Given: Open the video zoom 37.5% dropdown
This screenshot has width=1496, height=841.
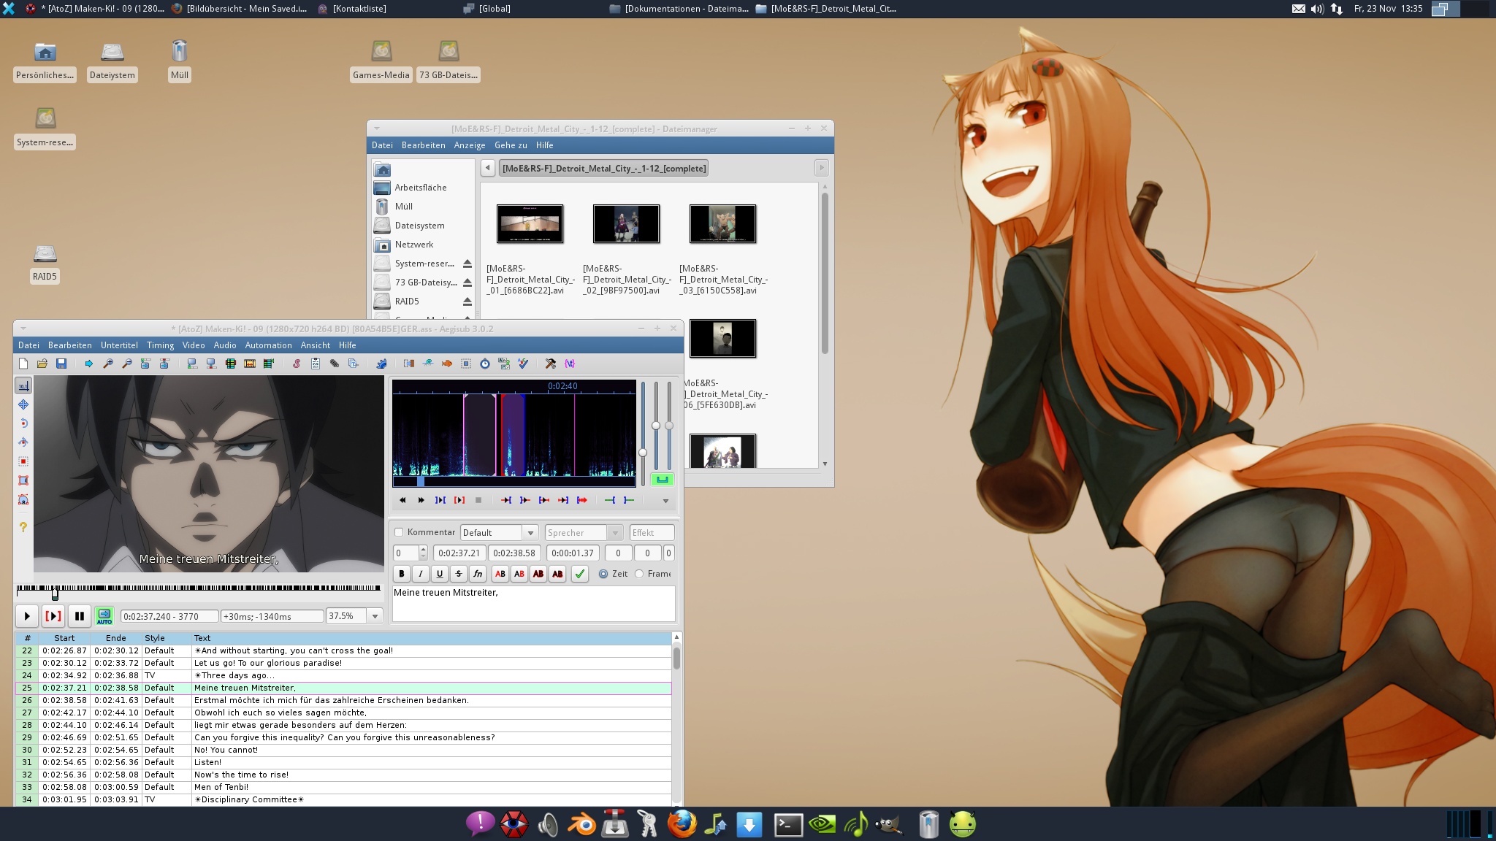Looking at the screenshot, I should coord(375,616).
